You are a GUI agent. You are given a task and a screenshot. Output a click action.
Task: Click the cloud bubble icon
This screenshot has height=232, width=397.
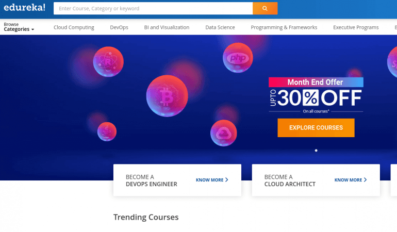(223, 133)
